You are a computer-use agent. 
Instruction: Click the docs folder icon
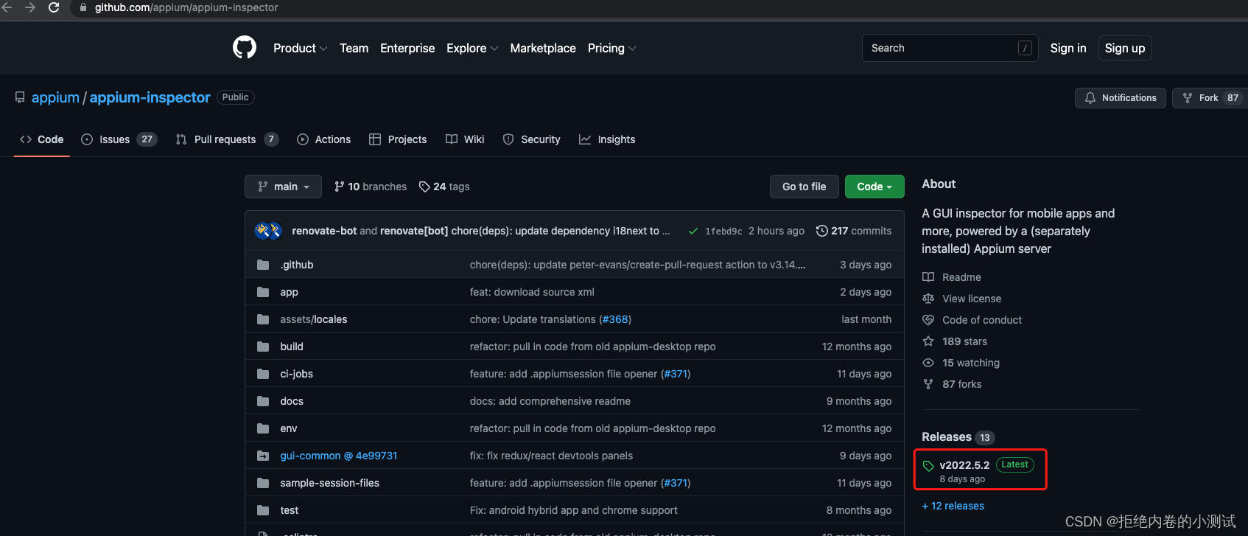coord(263,401)
